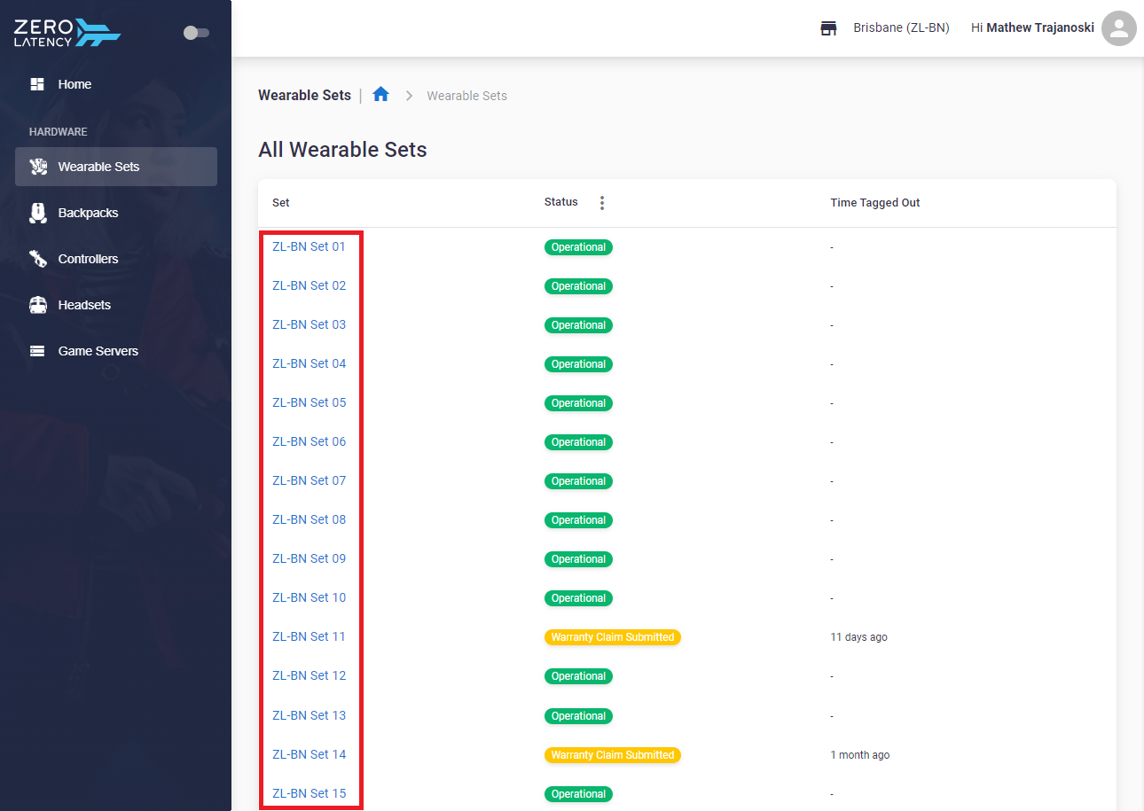Click the Status column header
The image size is (1144, 811).
click(560, 202)
